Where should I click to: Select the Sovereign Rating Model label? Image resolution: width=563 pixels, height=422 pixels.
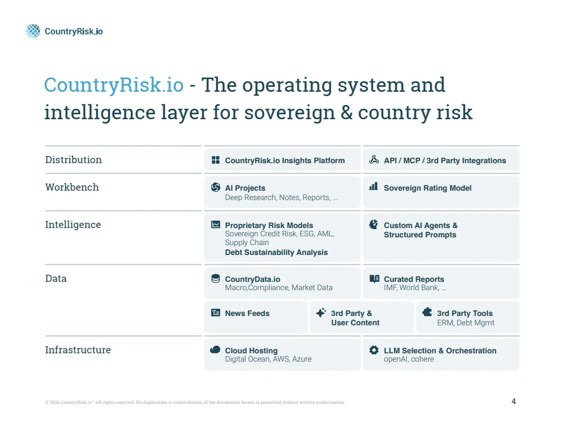[428, 188]
